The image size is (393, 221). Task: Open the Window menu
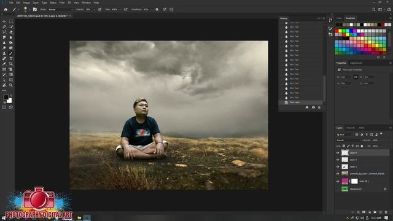86,2
